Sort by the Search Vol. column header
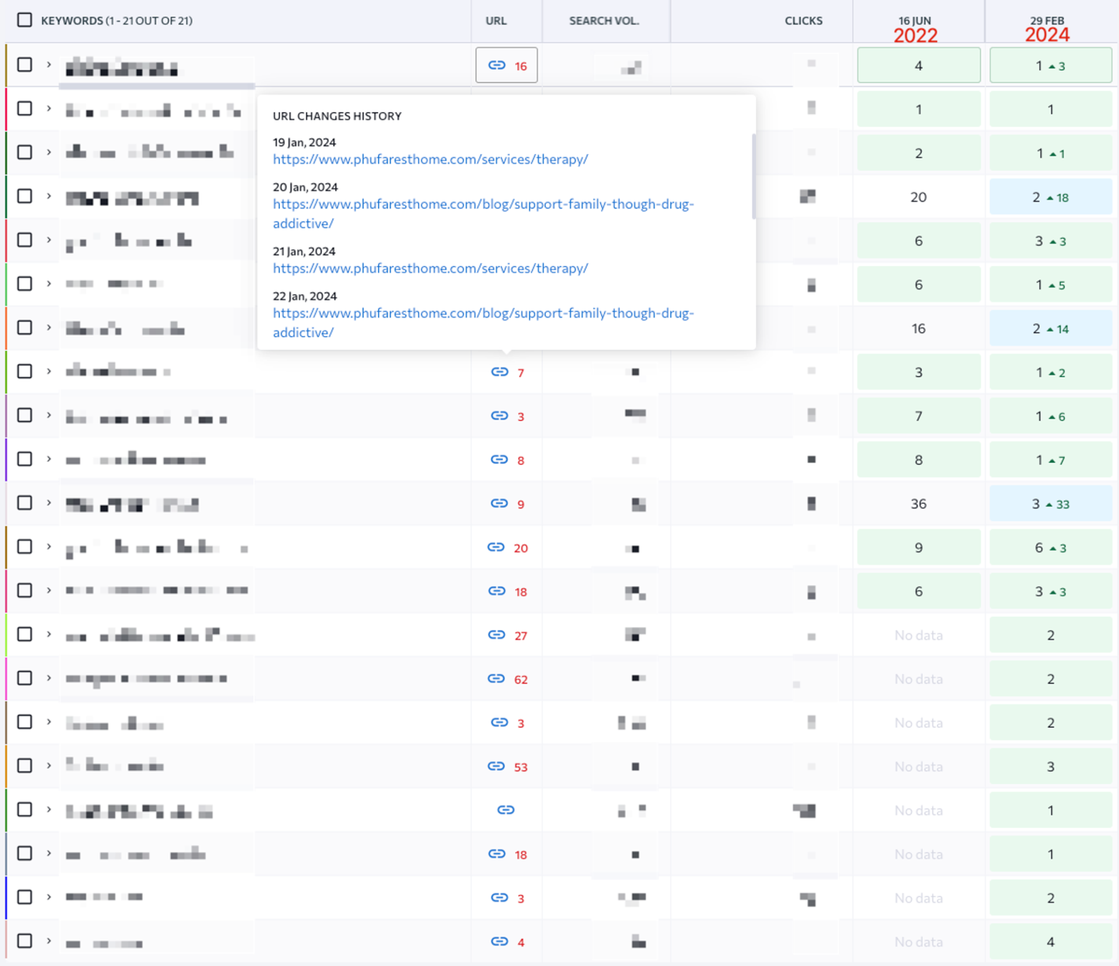This screenshot has width=1119, height=966. [x=604, y=21]
